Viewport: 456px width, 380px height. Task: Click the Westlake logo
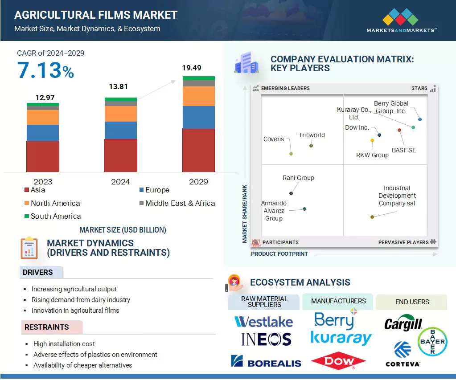coord(263,321)
